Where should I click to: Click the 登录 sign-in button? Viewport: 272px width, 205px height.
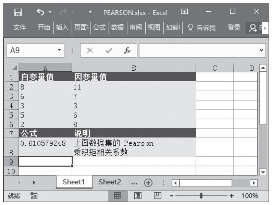(x=234, y=28)
